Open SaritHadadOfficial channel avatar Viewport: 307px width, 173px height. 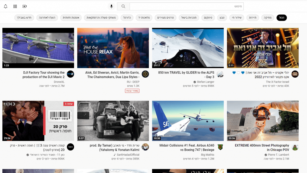pos(145,147)
